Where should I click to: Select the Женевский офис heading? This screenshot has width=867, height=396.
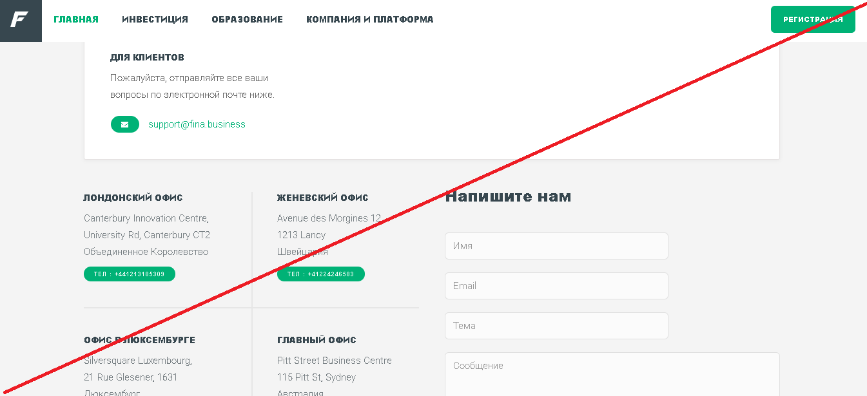(323, 198)
